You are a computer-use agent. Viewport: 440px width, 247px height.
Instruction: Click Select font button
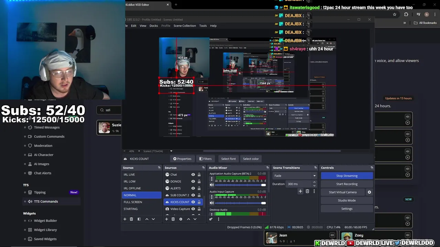click(229, 159)
